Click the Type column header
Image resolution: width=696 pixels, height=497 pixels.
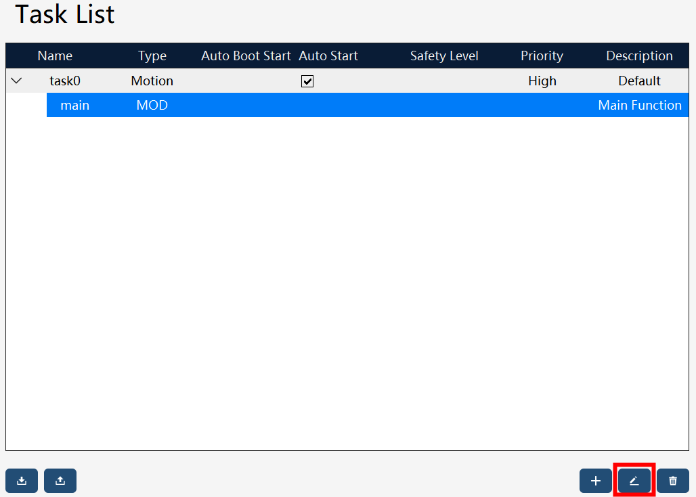coord(152,56)
